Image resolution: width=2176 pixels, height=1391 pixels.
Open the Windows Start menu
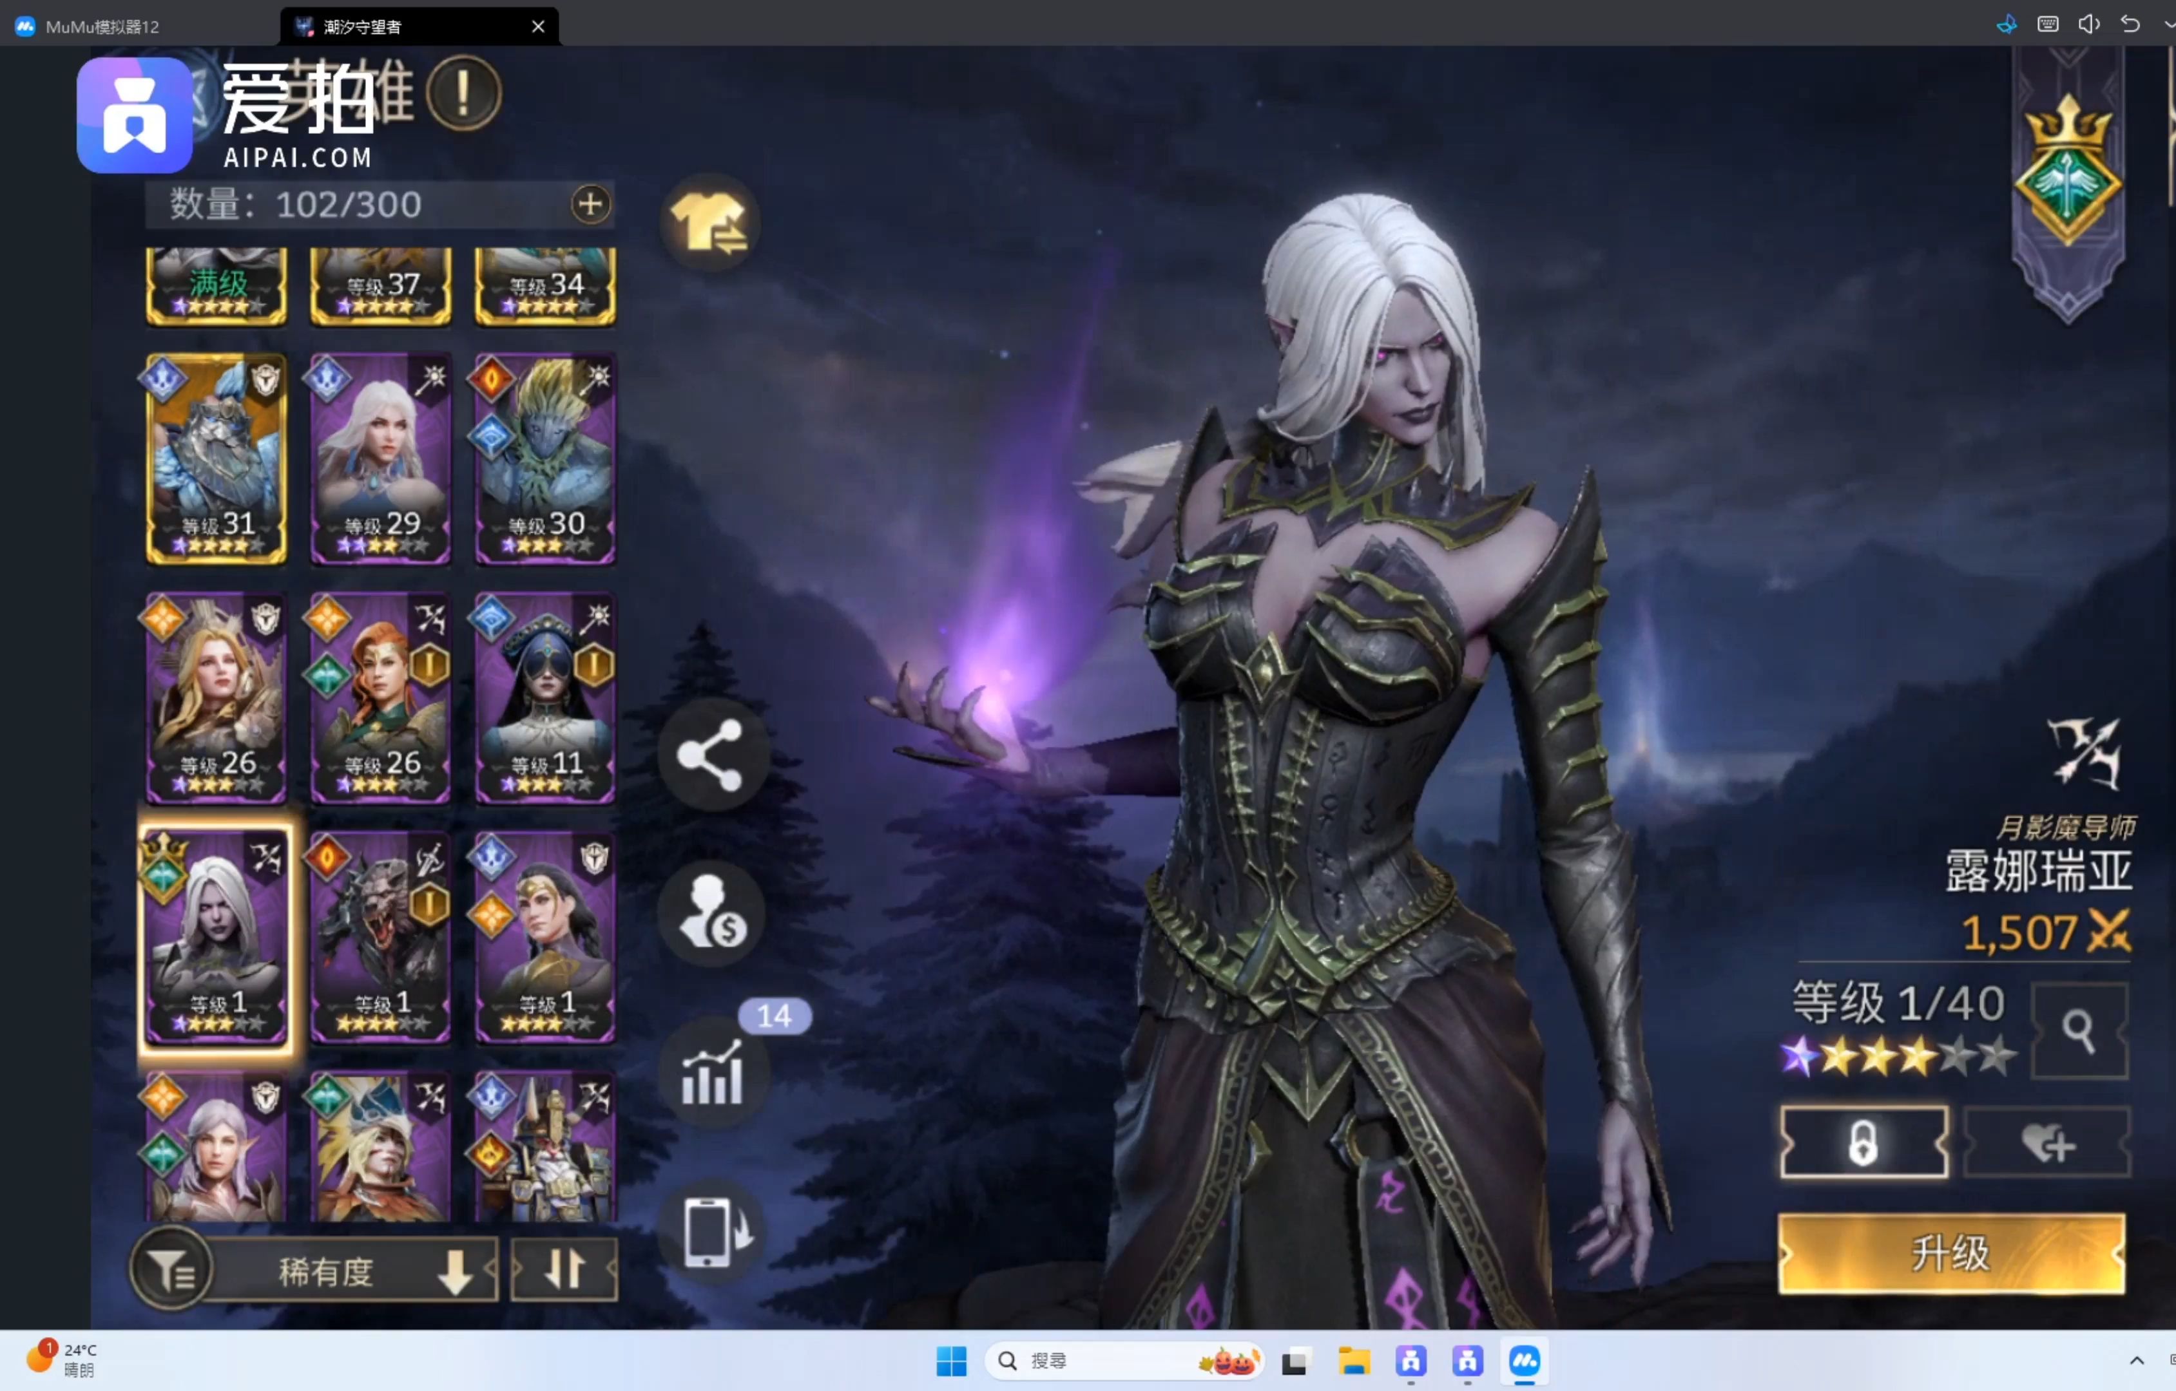pos(950,1360)
